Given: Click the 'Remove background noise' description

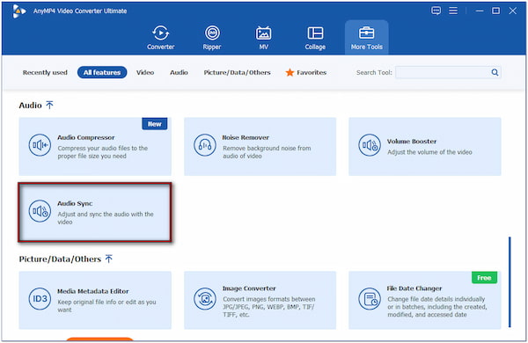Looking at the screenshot, I should [267, 152].
